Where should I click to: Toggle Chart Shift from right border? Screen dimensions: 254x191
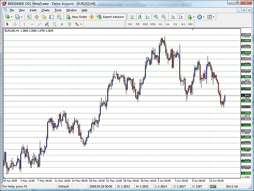[x=181, y=17]
